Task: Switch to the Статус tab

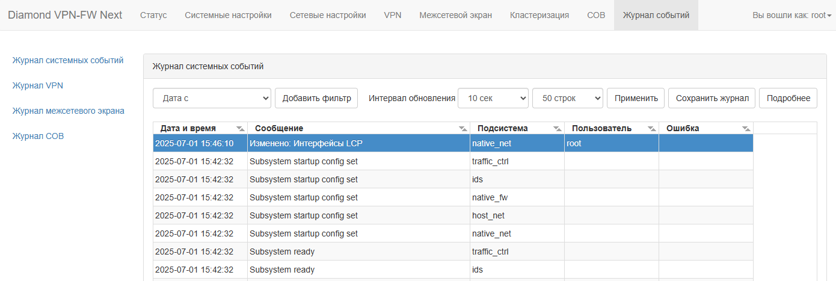Action: click(153, 15)
